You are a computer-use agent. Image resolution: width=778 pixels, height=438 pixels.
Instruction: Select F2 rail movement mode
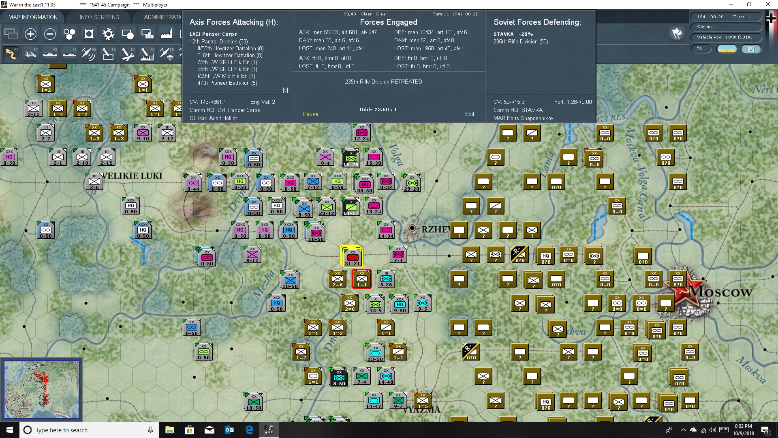point(30,54)
